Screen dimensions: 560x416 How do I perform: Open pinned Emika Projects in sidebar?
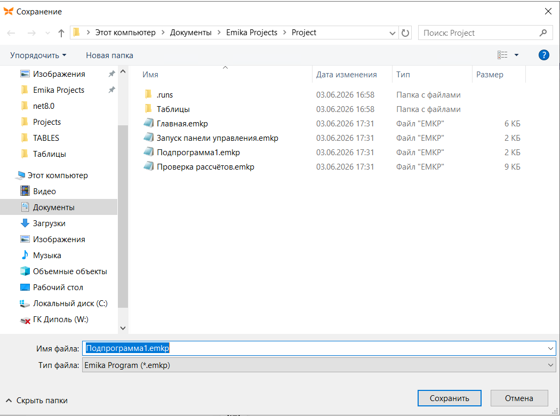pyautogui.click(x=59, y=90)
